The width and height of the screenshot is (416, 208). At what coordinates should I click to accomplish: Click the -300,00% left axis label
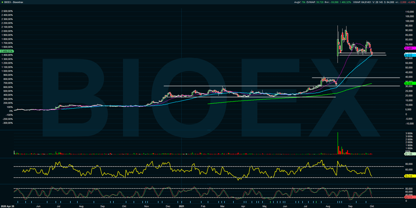tap(7, 123)
